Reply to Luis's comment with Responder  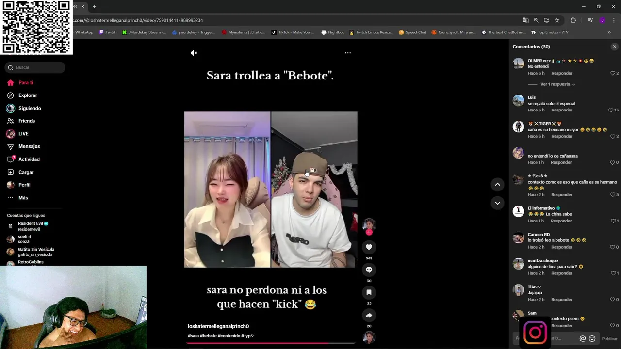(x=562, y=110)
